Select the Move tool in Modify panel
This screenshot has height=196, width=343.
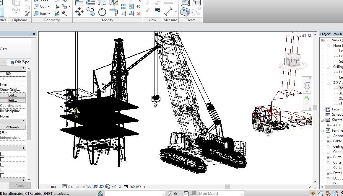79,12
